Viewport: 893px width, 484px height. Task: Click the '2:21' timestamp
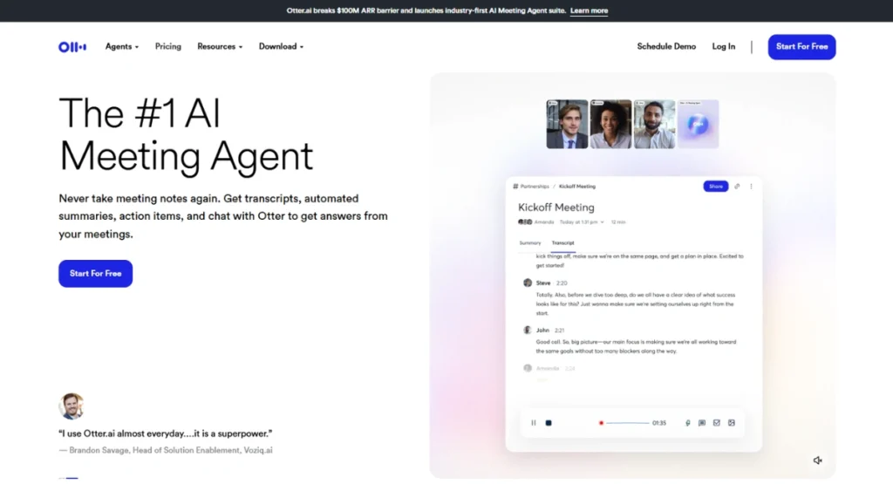pos(559,331)
